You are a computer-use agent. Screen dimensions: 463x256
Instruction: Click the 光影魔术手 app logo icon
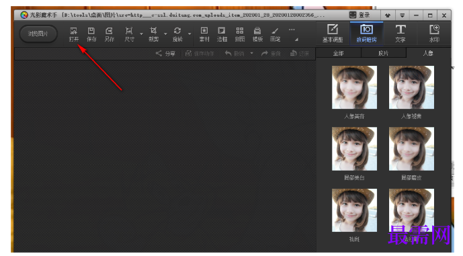pyautogui.click(x=24, y=15)
